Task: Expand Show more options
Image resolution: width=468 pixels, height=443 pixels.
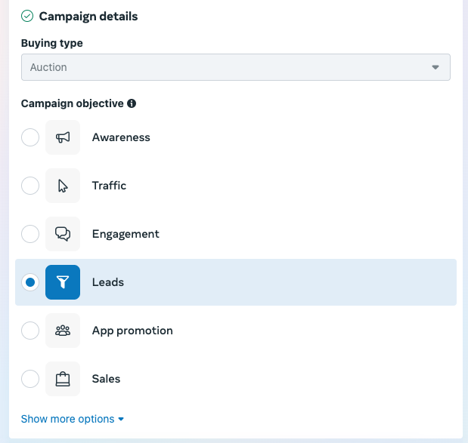Action: 73,419
